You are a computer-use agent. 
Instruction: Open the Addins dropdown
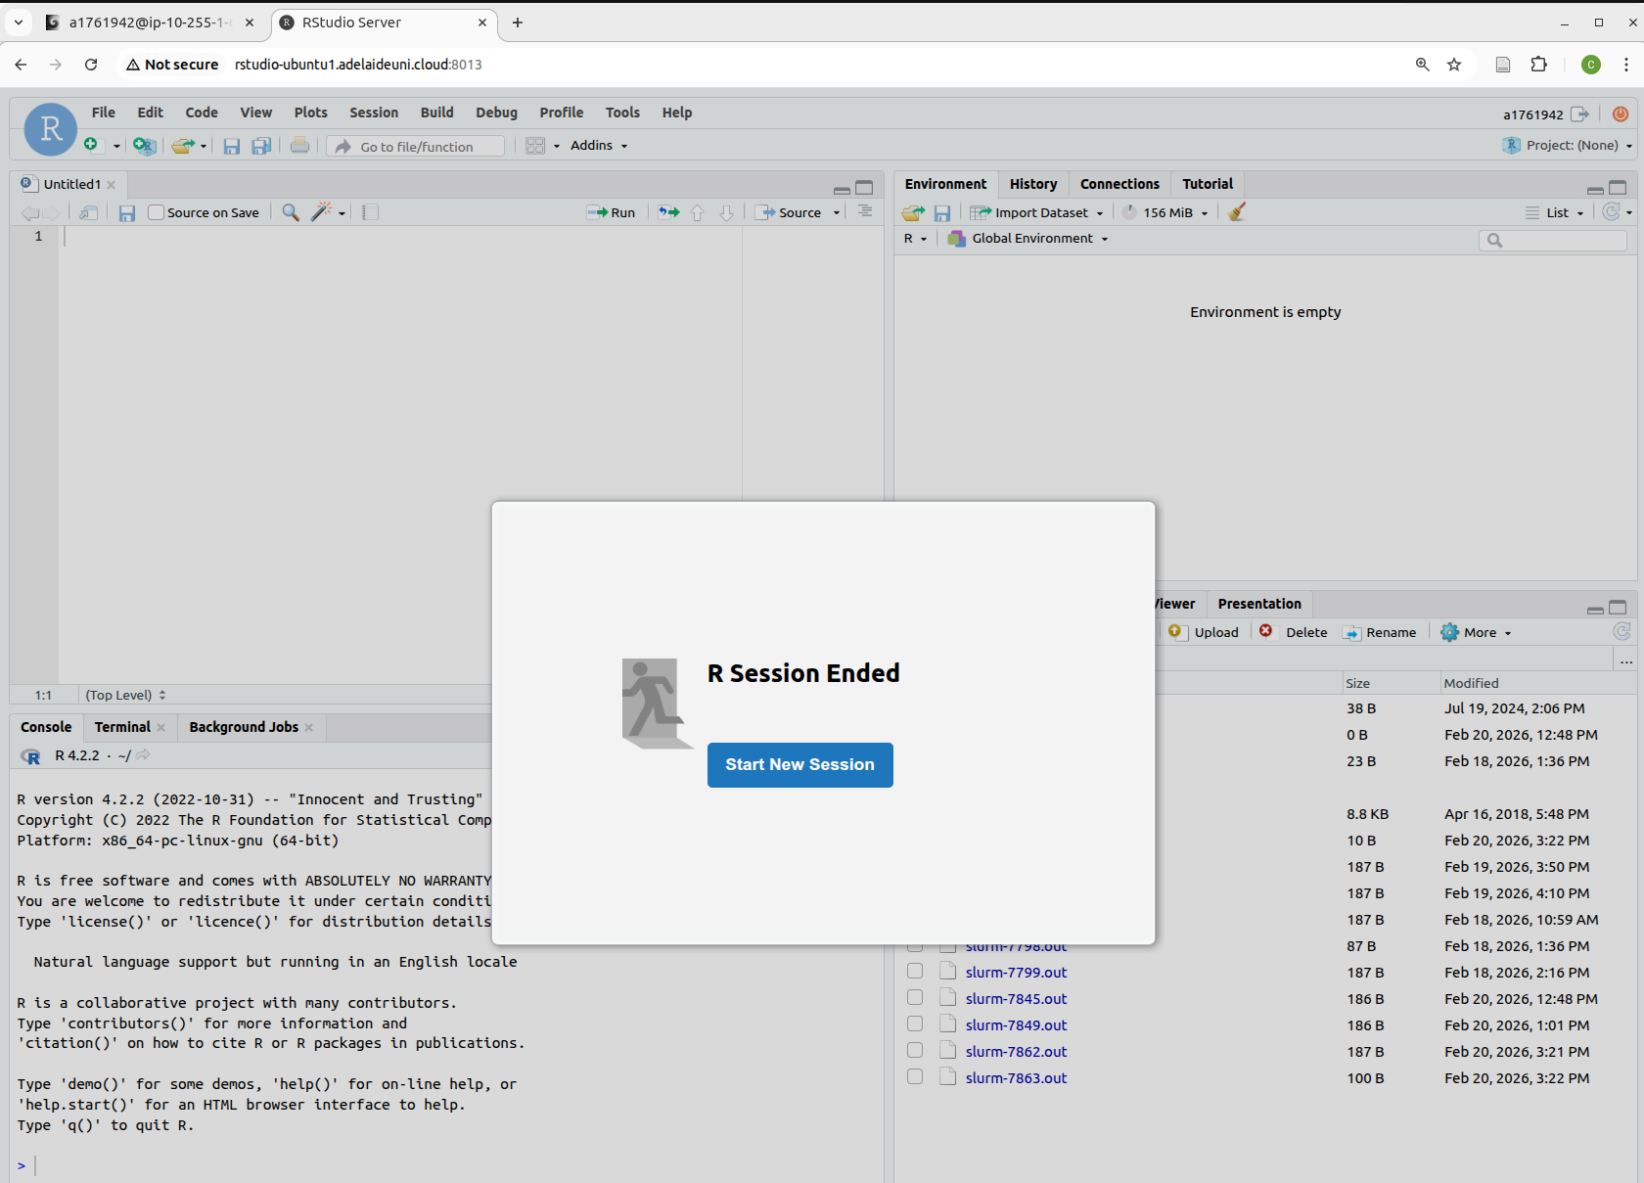point(599,146)
